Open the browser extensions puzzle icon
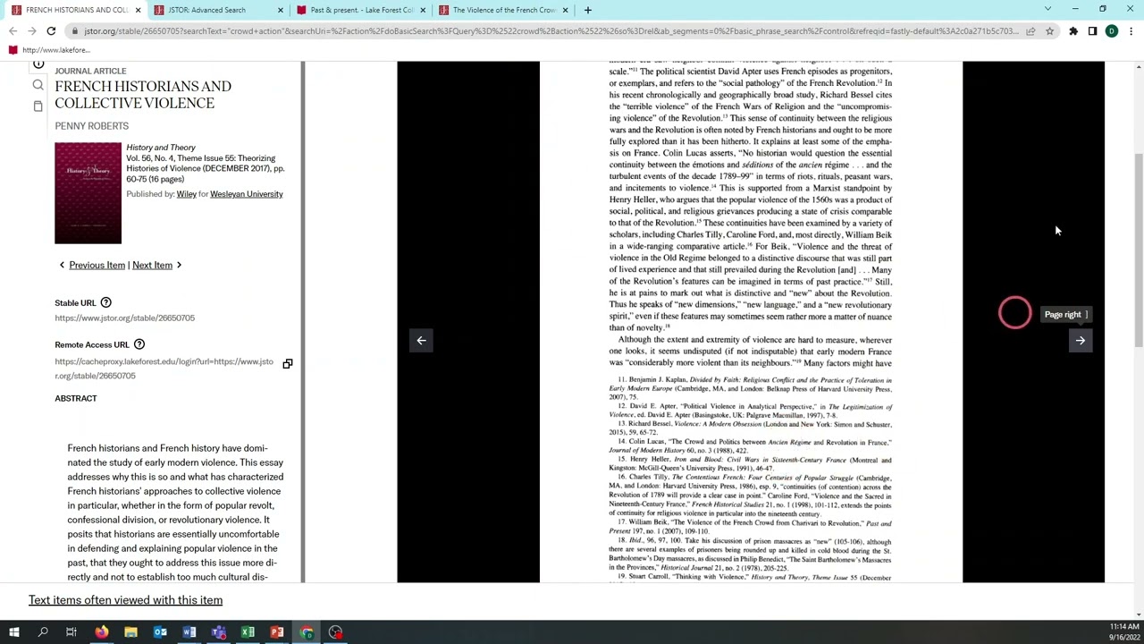Image resolution: width=1144 pixels, height=644 pixels. [1073, 31]
